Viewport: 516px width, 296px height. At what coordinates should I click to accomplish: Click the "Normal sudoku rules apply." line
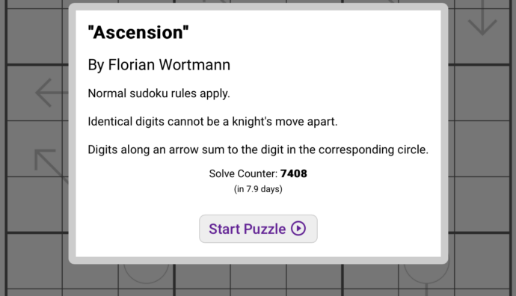[159, 93]
